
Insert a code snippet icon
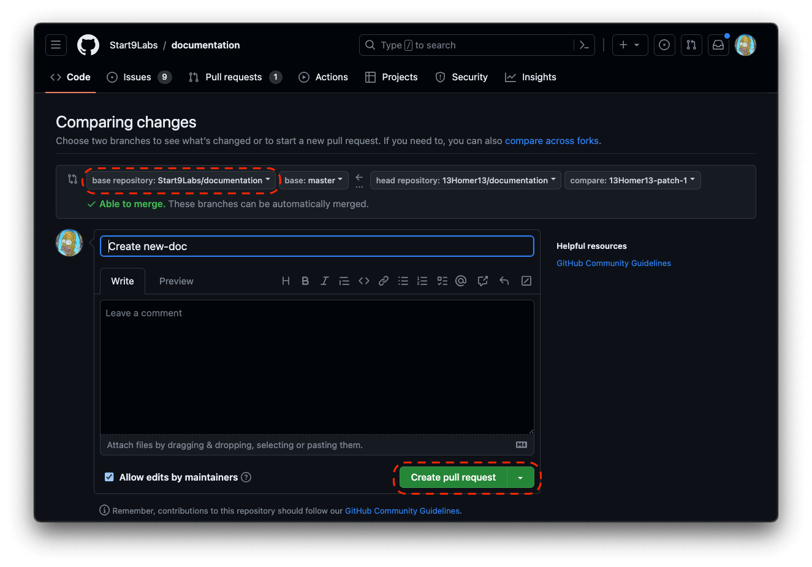point(364,281)
